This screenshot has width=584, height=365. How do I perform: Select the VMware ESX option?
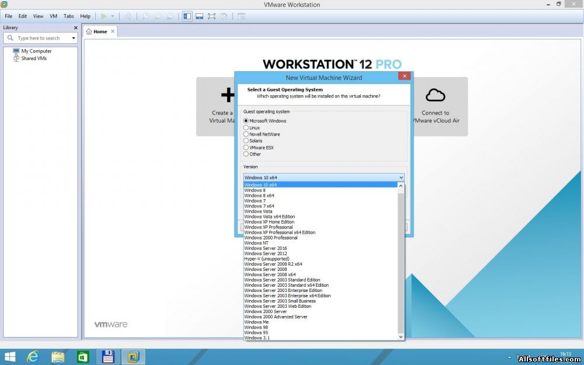click(246, 148)
